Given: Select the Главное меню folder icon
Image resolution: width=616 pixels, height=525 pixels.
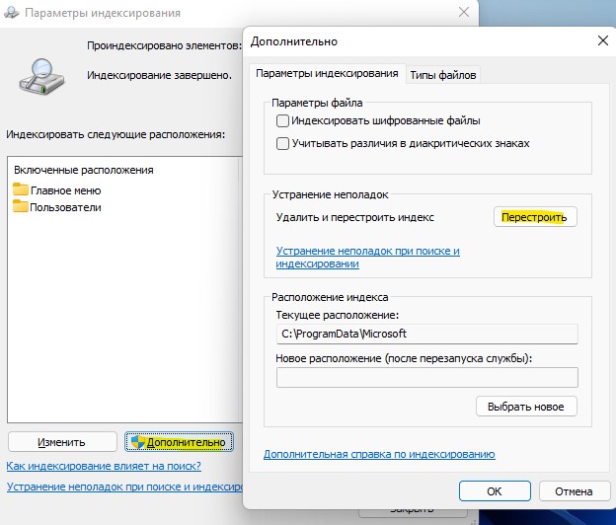Looking at the screenshot, I should point(21,189).
